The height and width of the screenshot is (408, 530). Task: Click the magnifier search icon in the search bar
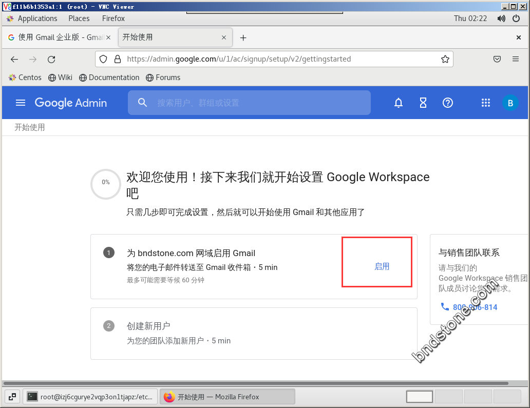coord(143,103)
